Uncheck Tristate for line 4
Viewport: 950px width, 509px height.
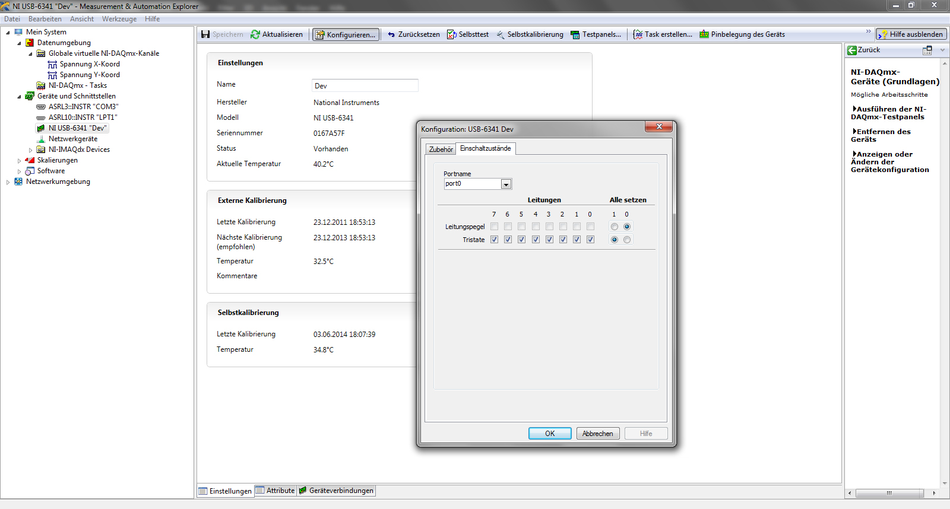click(x=536, y=240)
